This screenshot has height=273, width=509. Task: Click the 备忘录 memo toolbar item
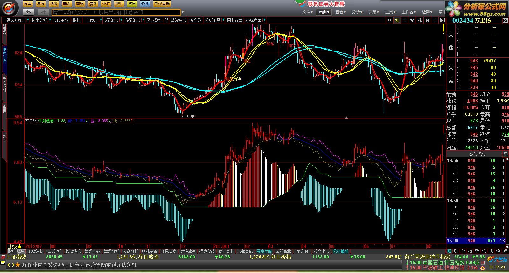[195, 20]
